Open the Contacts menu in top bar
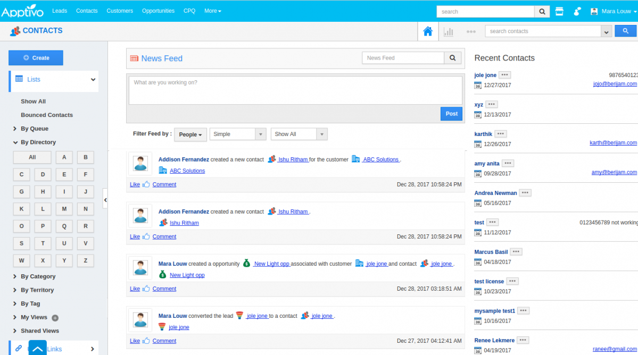Viewport: 638px width, 355px height. coord(87,11)
